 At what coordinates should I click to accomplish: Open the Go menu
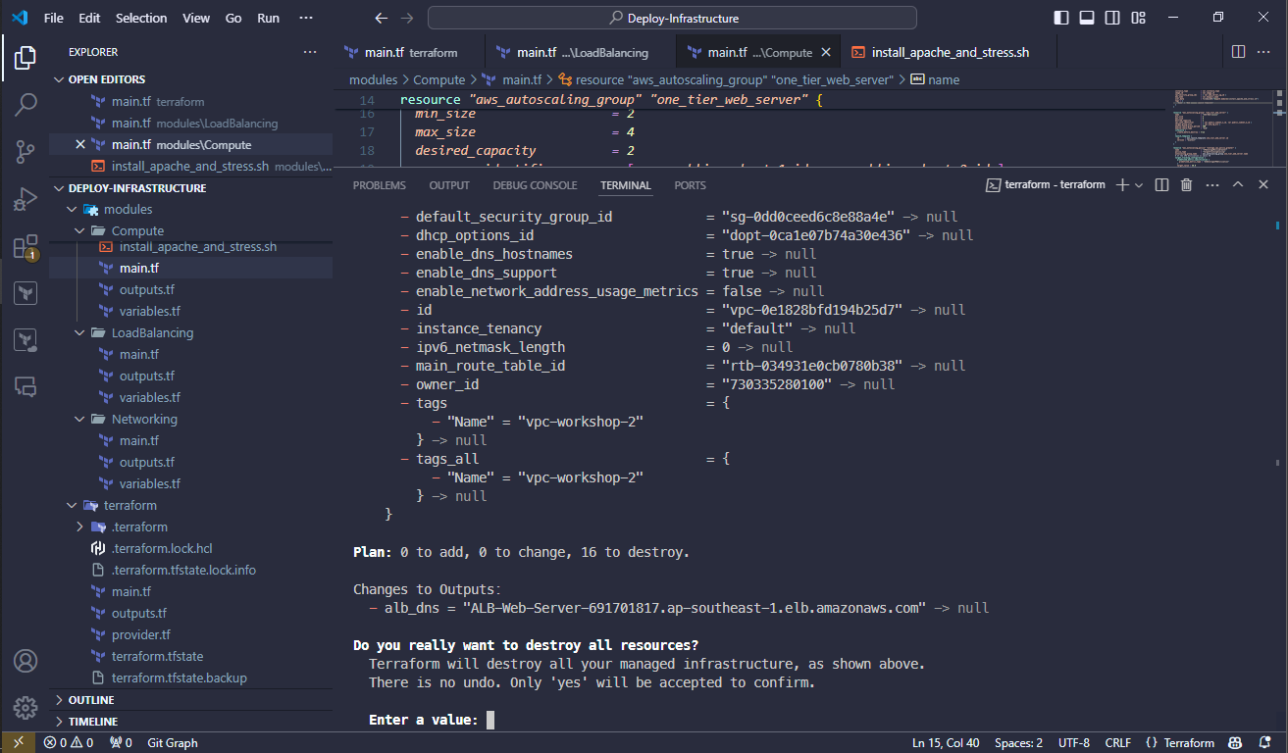click(x=233, y=18)
